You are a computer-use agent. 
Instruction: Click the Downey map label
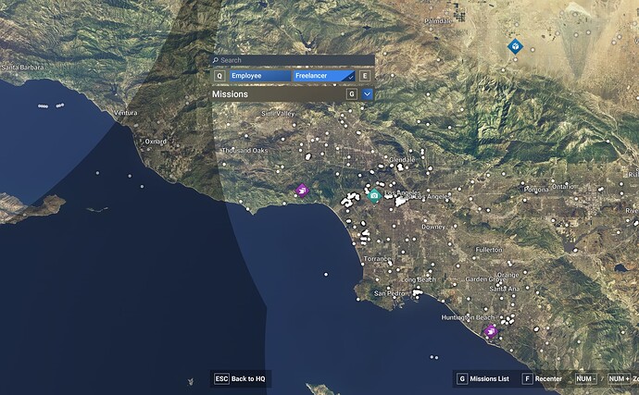coord(433,227)
